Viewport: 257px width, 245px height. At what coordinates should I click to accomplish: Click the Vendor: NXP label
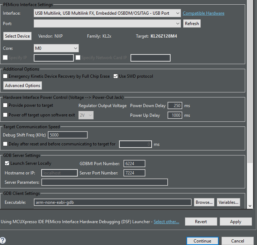click(51, 36)
